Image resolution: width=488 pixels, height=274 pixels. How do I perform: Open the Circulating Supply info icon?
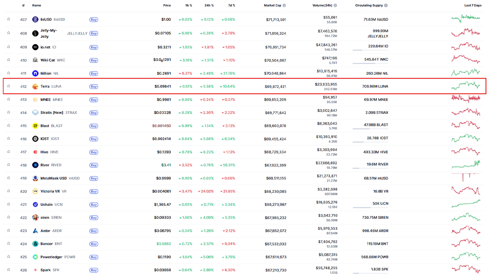[386, 6]
